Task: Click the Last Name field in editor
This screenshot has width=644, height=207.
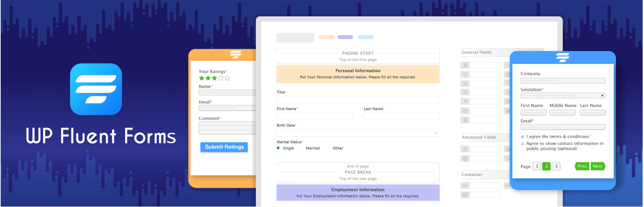Action: pyautogui.click(x=402, y=116)
